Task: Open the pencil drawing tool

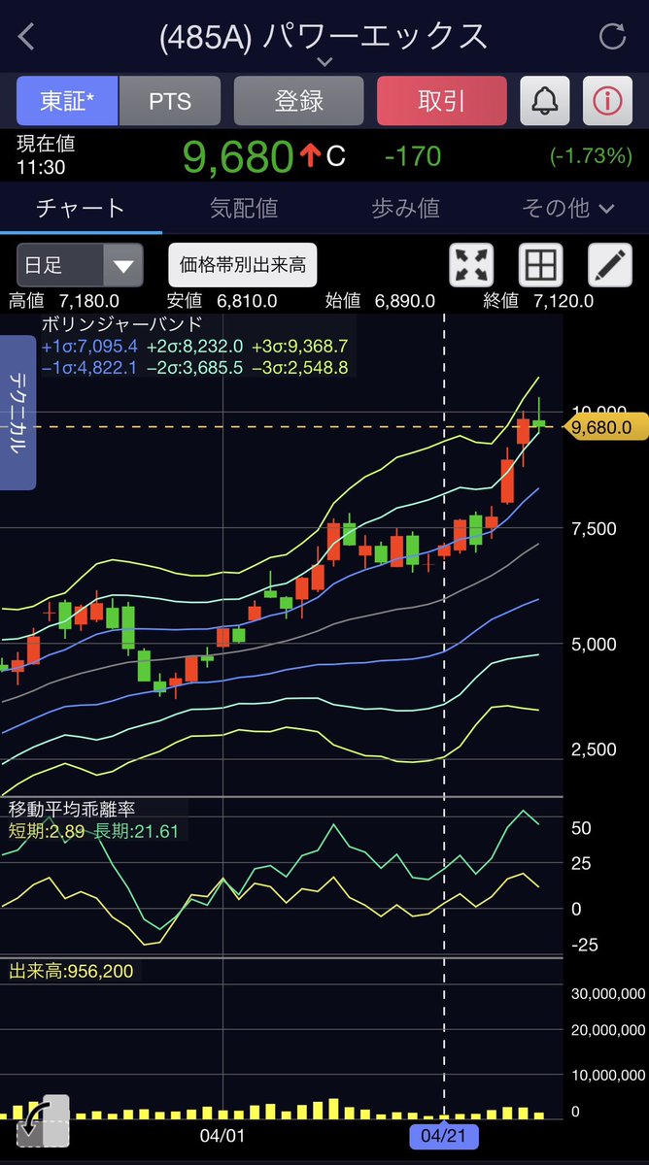Action: [x=611, y=264]
